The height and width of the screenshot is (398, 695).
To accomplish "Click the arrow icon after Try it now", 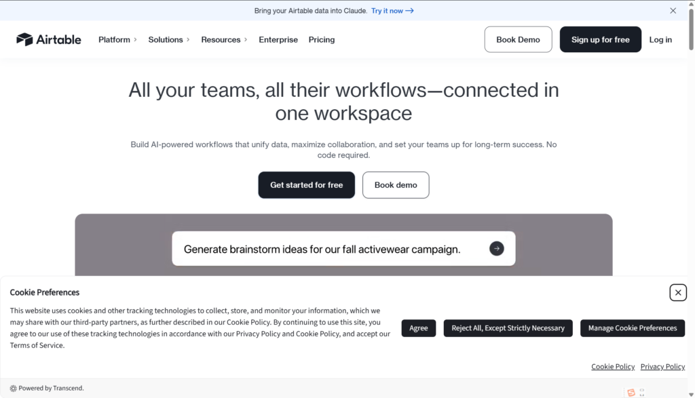I will (x=409, y=11).
